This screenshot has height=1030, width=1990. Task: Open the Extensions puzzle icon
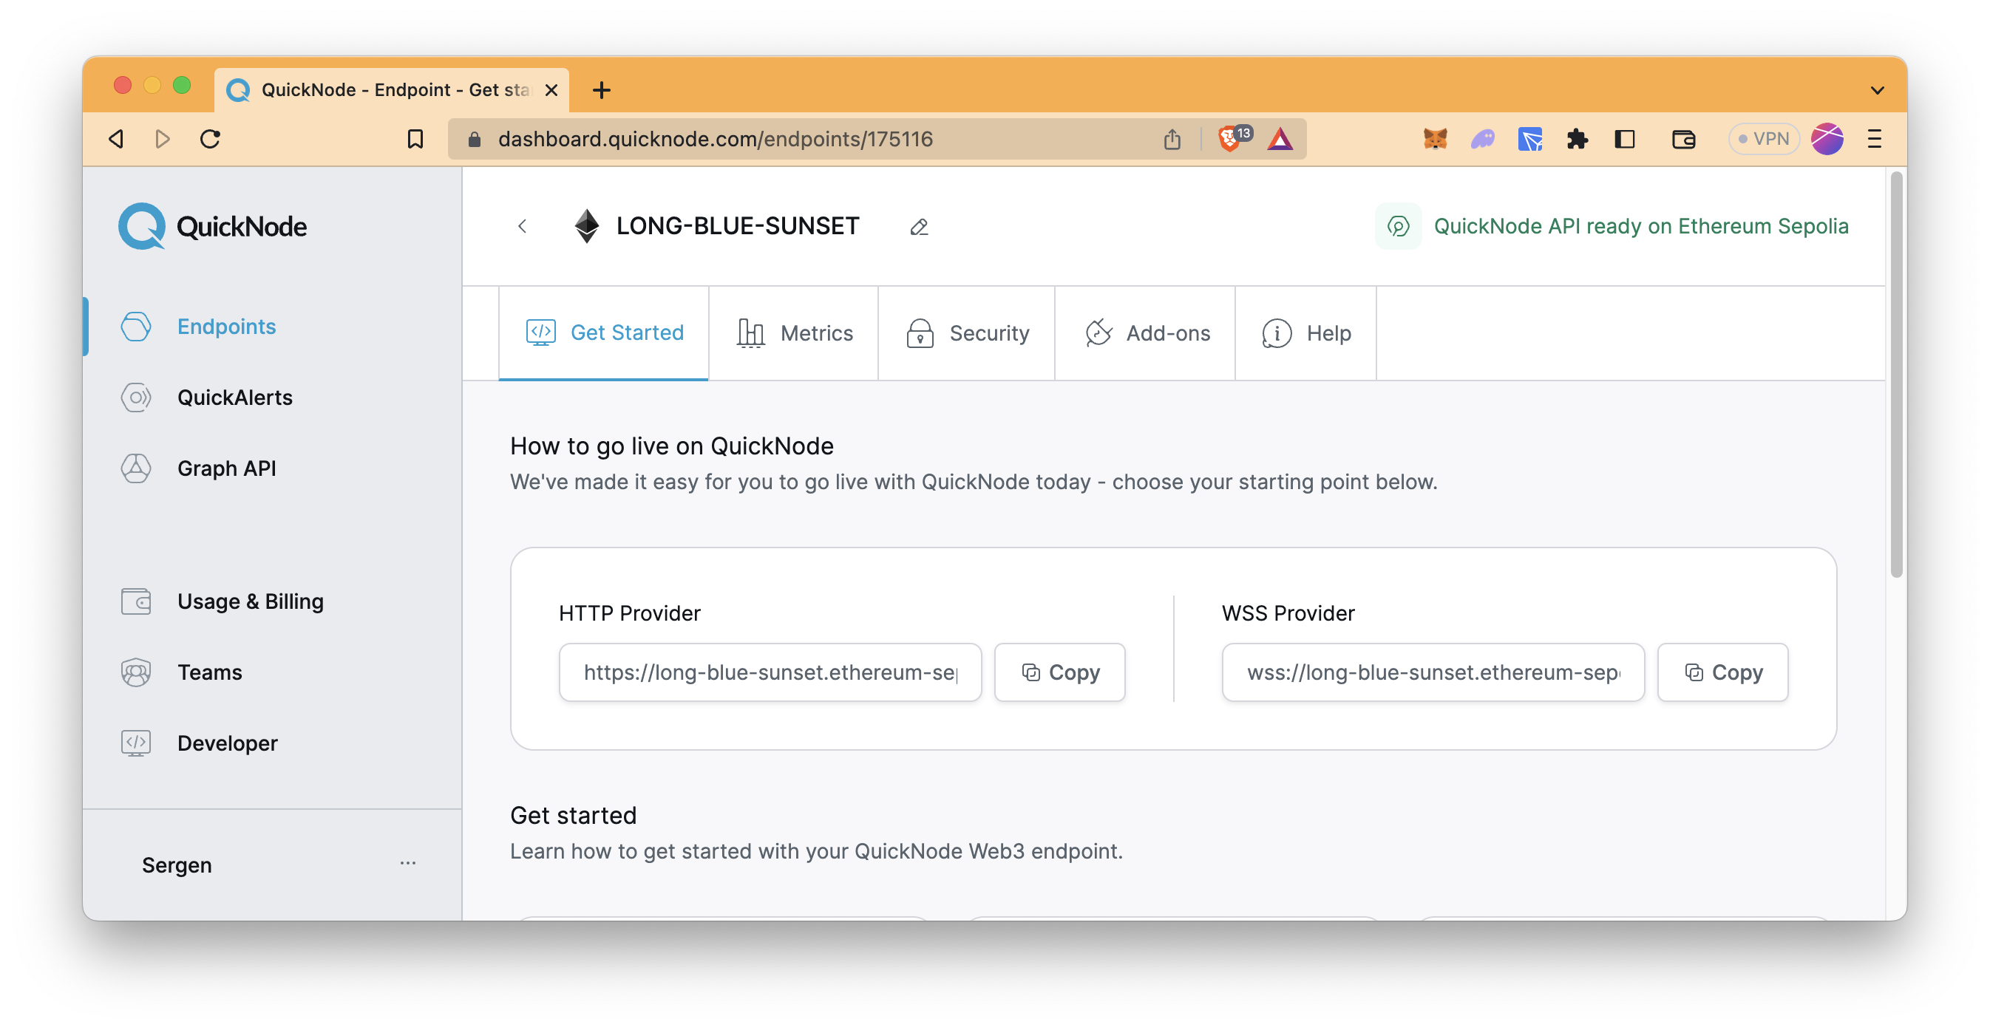coord(1577,139)
